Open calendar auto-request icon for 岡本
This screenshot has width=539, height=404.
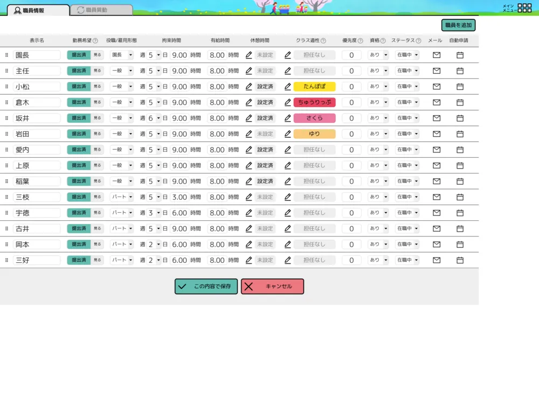pos(460,244)
